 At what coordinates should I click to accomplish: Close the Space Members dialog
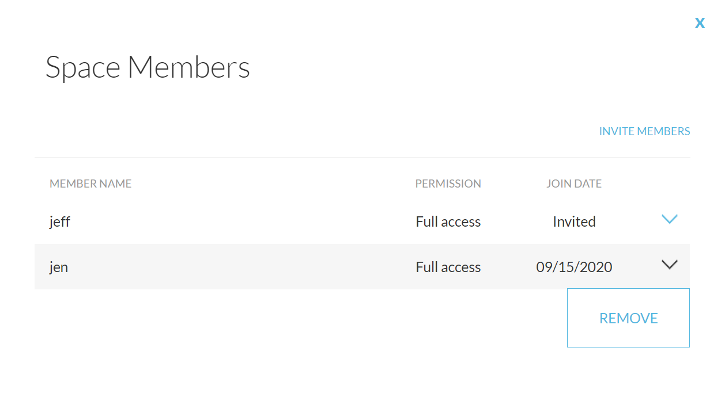click(x=700, y=23)
